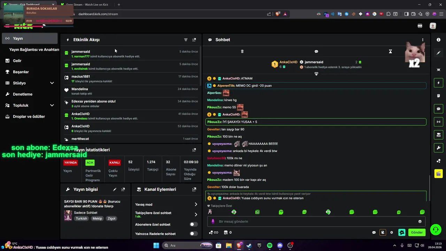446x251 pixels.
Task: Toggle stream stats broadcast icon in right sidebar
Action: (x=438, y=122)
